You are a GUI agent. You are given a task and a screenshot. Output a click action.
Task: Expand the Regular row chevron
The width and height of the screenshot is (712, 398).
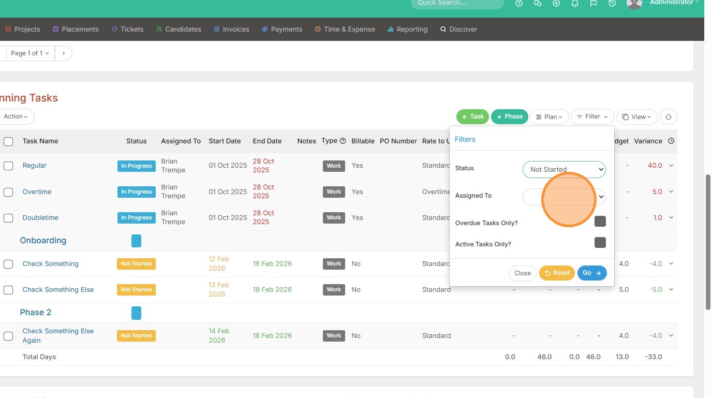coord(671,166)
